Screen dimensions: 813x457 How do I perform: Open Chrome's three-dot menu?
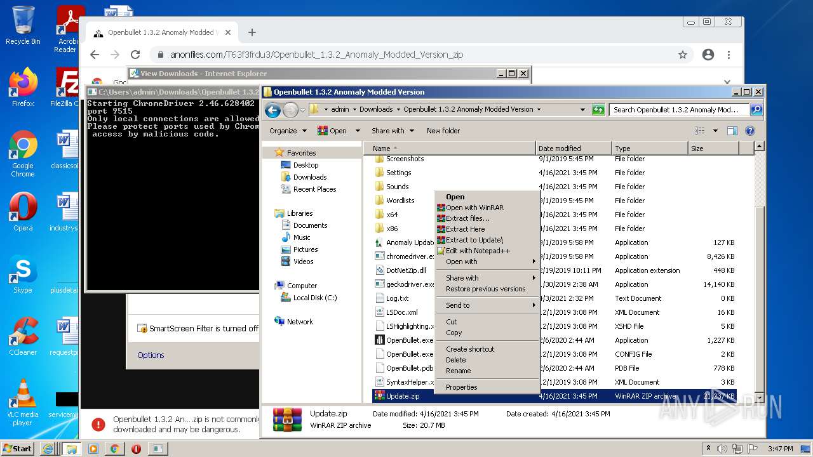(729, 55)
